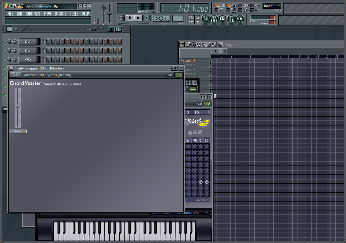Click the Minor label in ChordMaster
The image size is (346, 243).
18,131
